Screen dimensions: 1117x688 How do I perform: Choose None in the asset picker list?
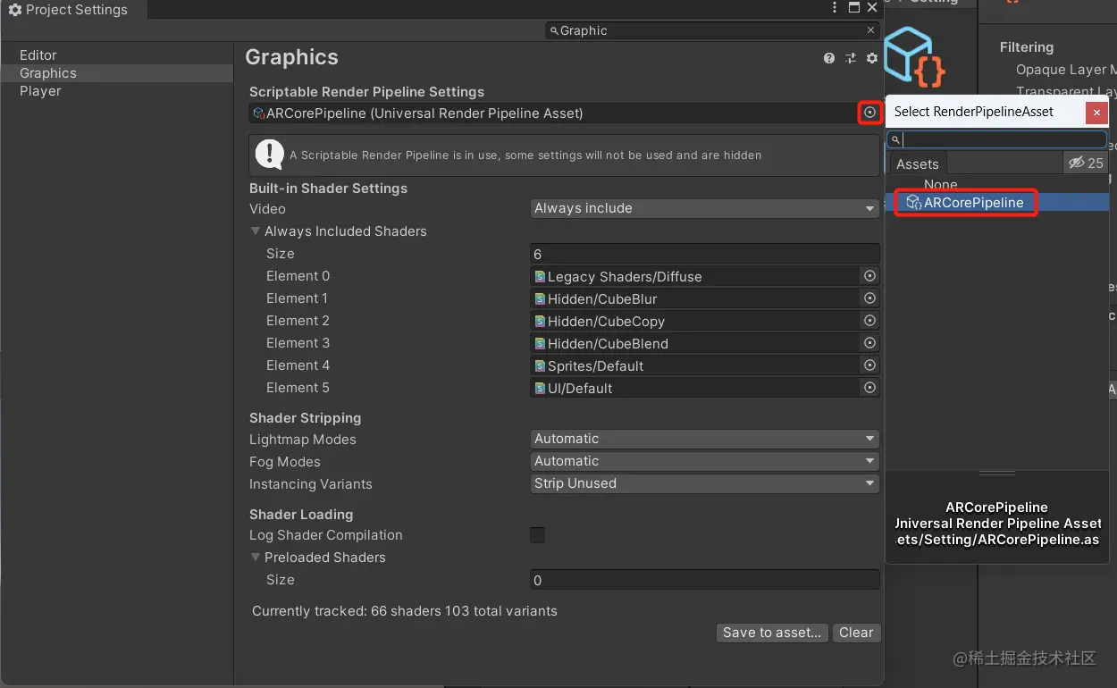941,184
